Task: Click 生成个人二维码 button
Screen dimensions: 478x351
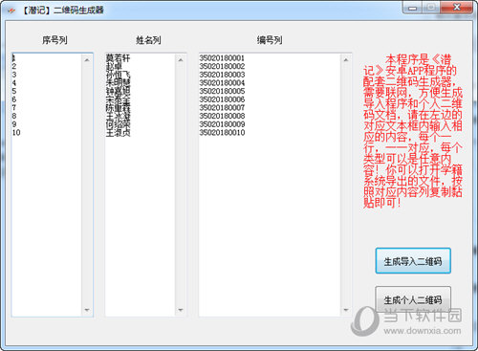Action: [x=413, y=299]
